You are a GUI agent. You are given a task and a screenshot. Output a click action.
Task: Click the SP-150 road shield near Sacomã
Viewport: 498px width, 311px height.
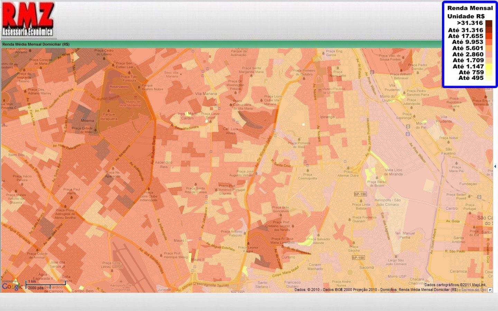pos(358,258)
